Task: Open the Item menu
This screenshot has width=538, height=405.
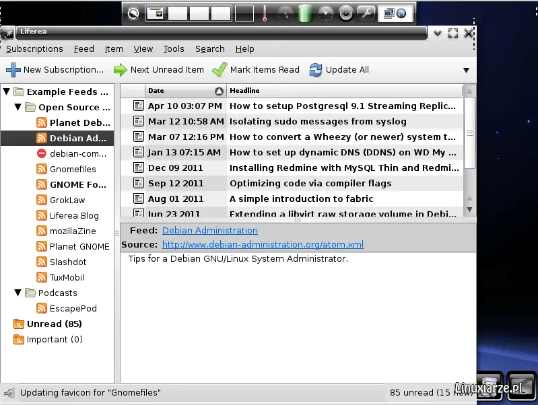Action: [x=114, y=49]
